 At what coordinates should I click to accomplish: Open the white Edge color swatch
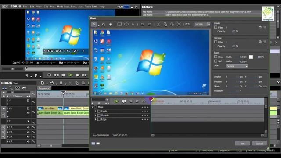click(251, 57)
